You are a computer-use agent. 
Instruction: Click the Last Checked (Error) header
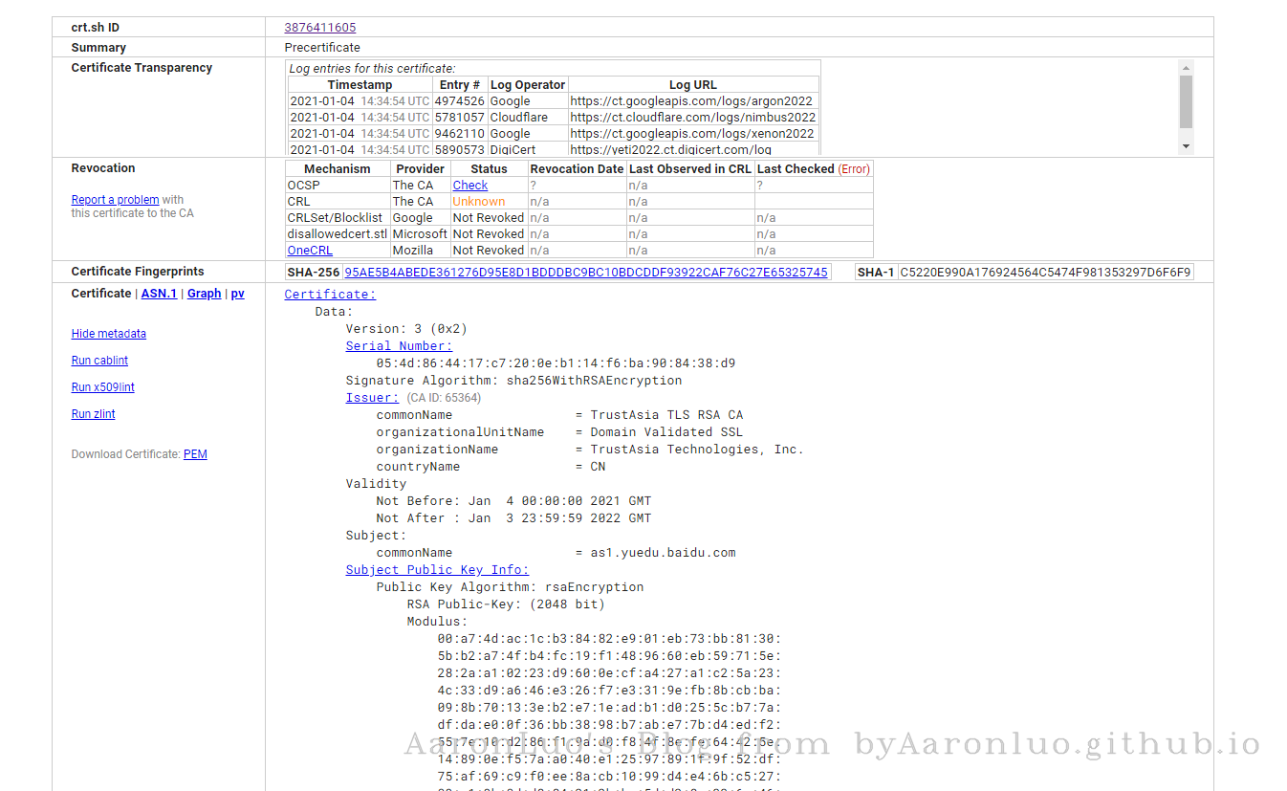(x=814, y=169)
